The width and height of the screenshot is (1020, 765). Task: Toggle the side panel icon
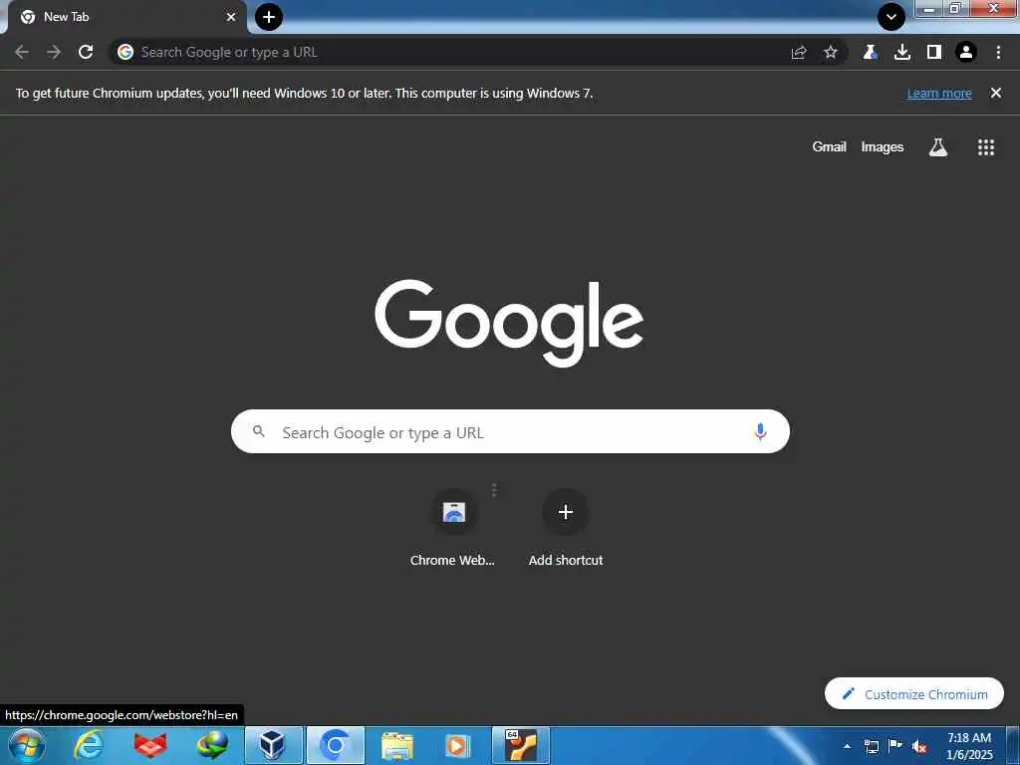(x=934, y=52)
